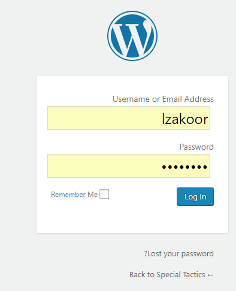This screenshot has width=236, height=291.
Task: Click blank area of white login panel
Action: pyautogui.click(x=132, y=219)
